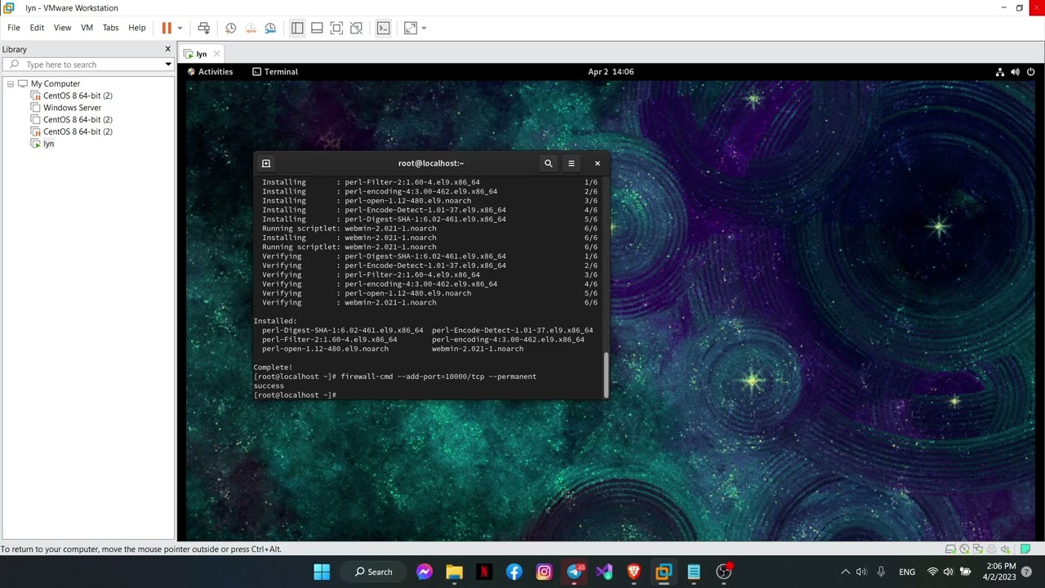Open the Tabs menu

pos(110,28)
